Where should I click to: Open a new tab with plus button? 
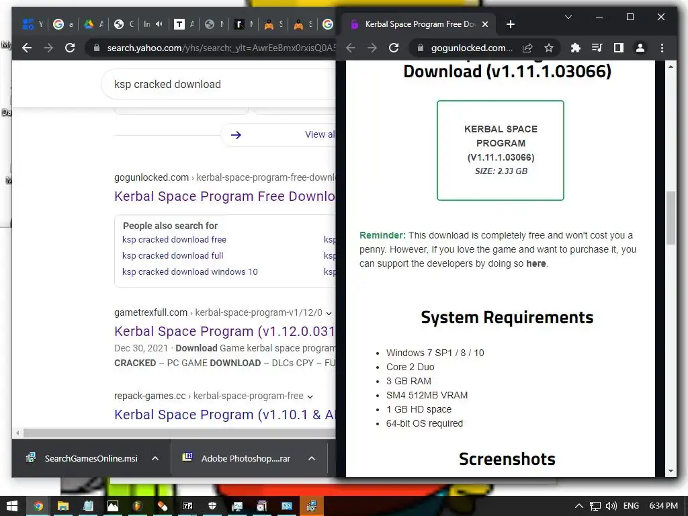(510, 24)
